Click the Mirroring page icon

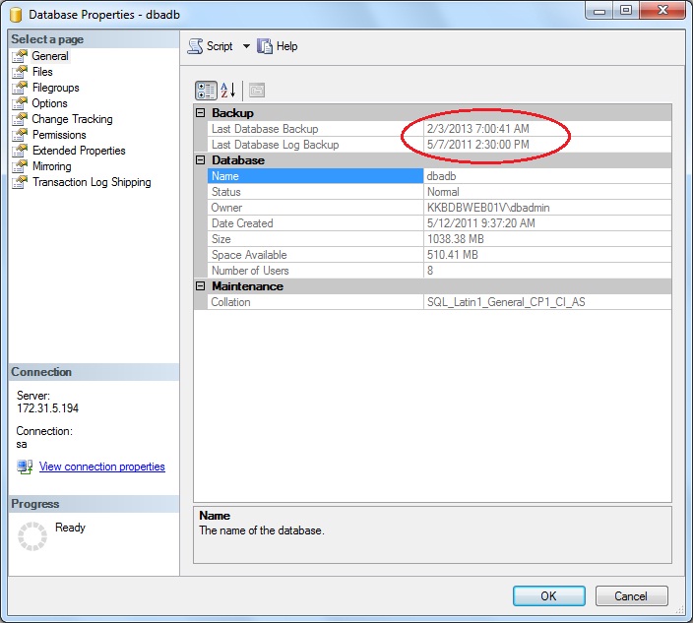click(x=20, y=166)
